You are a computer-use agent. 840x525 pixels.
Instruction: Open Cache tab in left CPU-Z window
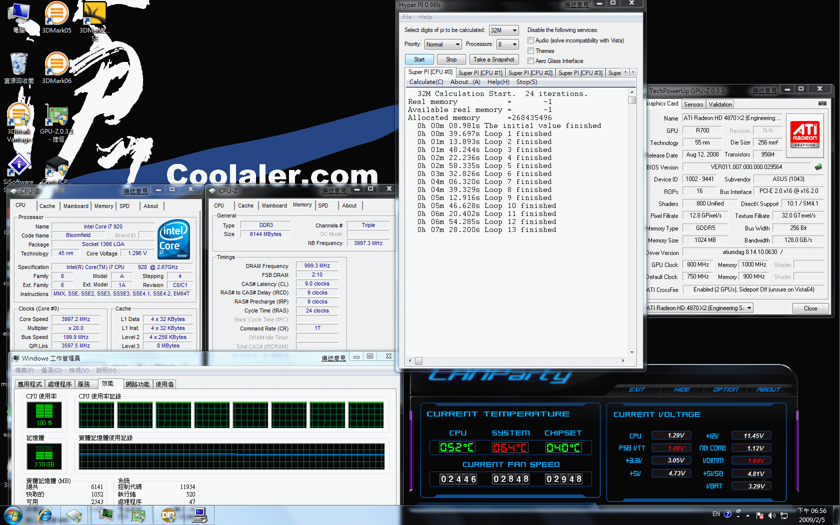pos(47,206)
